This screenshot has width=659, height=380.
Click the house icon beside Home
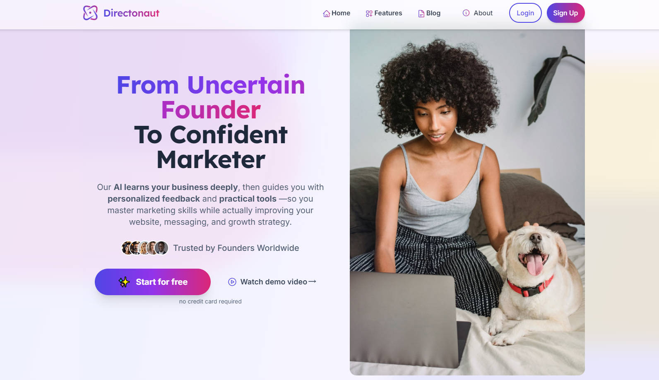[x=327, y=14]
